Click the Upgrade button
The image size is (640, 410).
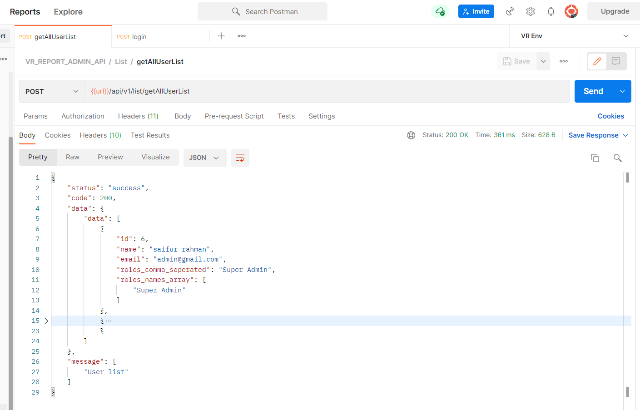tap(615, 11)
